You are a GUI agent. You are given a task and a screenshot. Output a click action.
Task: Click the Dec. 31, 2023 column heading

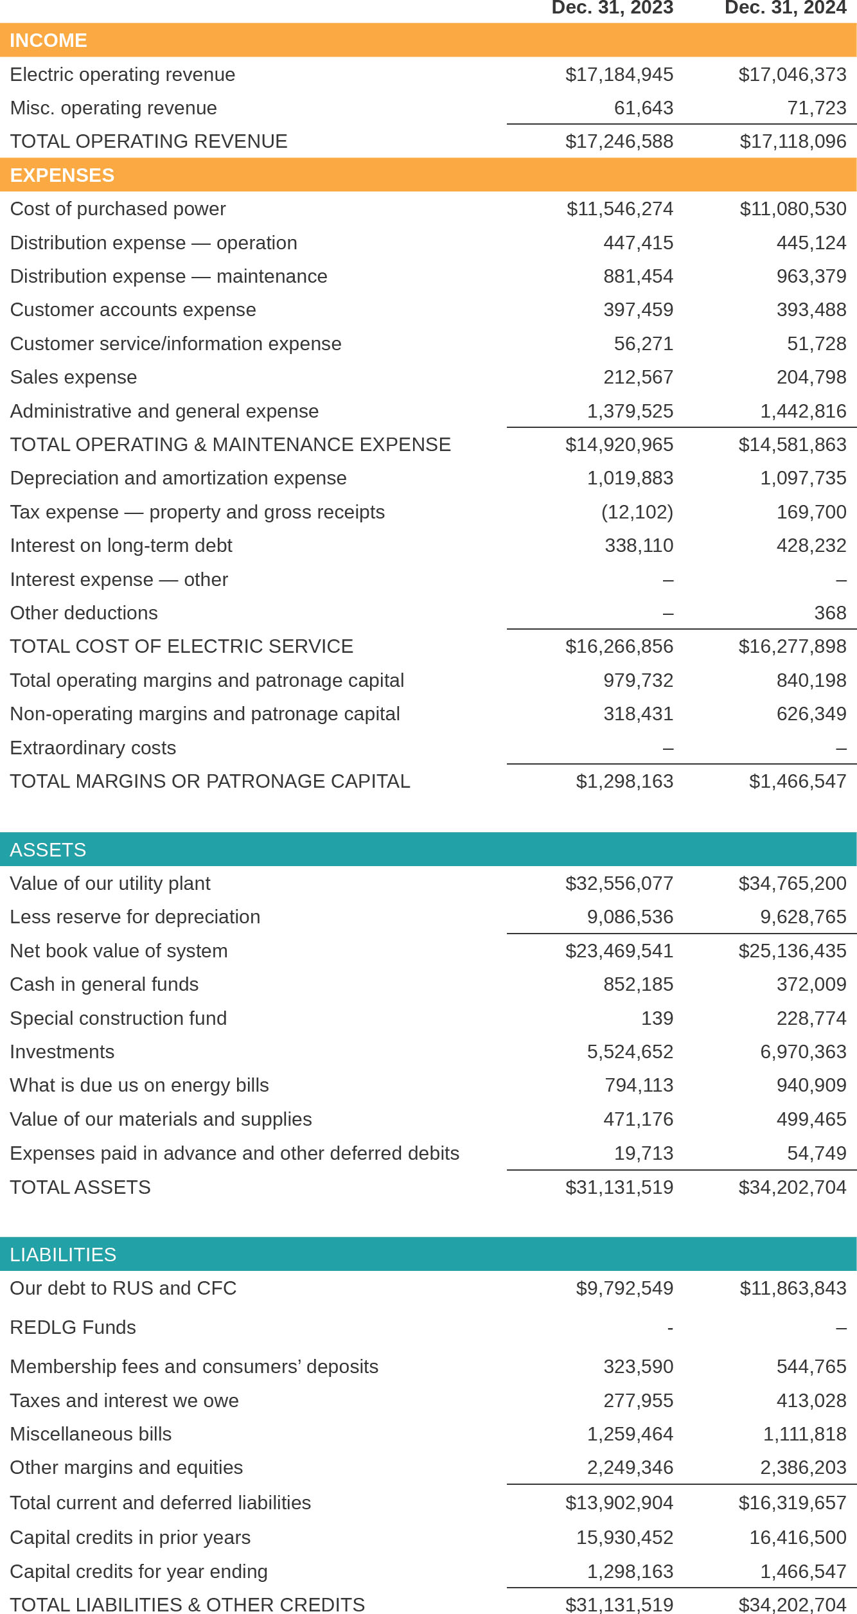[x=612, y=8]
